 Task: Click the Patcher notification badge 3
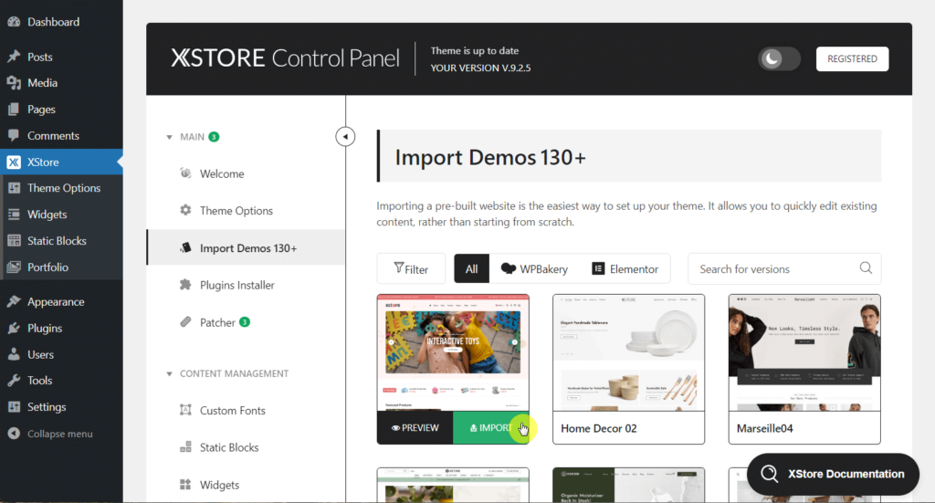(245, 322)
